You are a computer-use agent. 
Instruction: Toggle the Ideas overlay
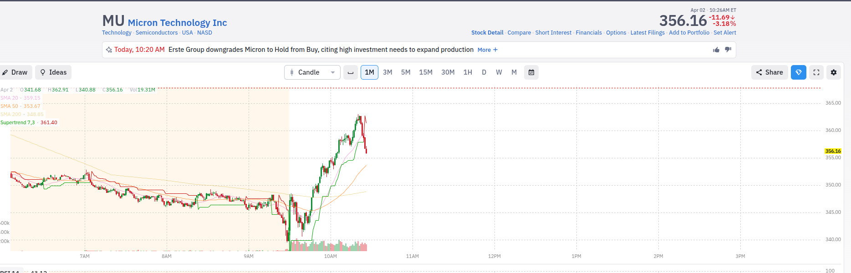pos(53,72)
